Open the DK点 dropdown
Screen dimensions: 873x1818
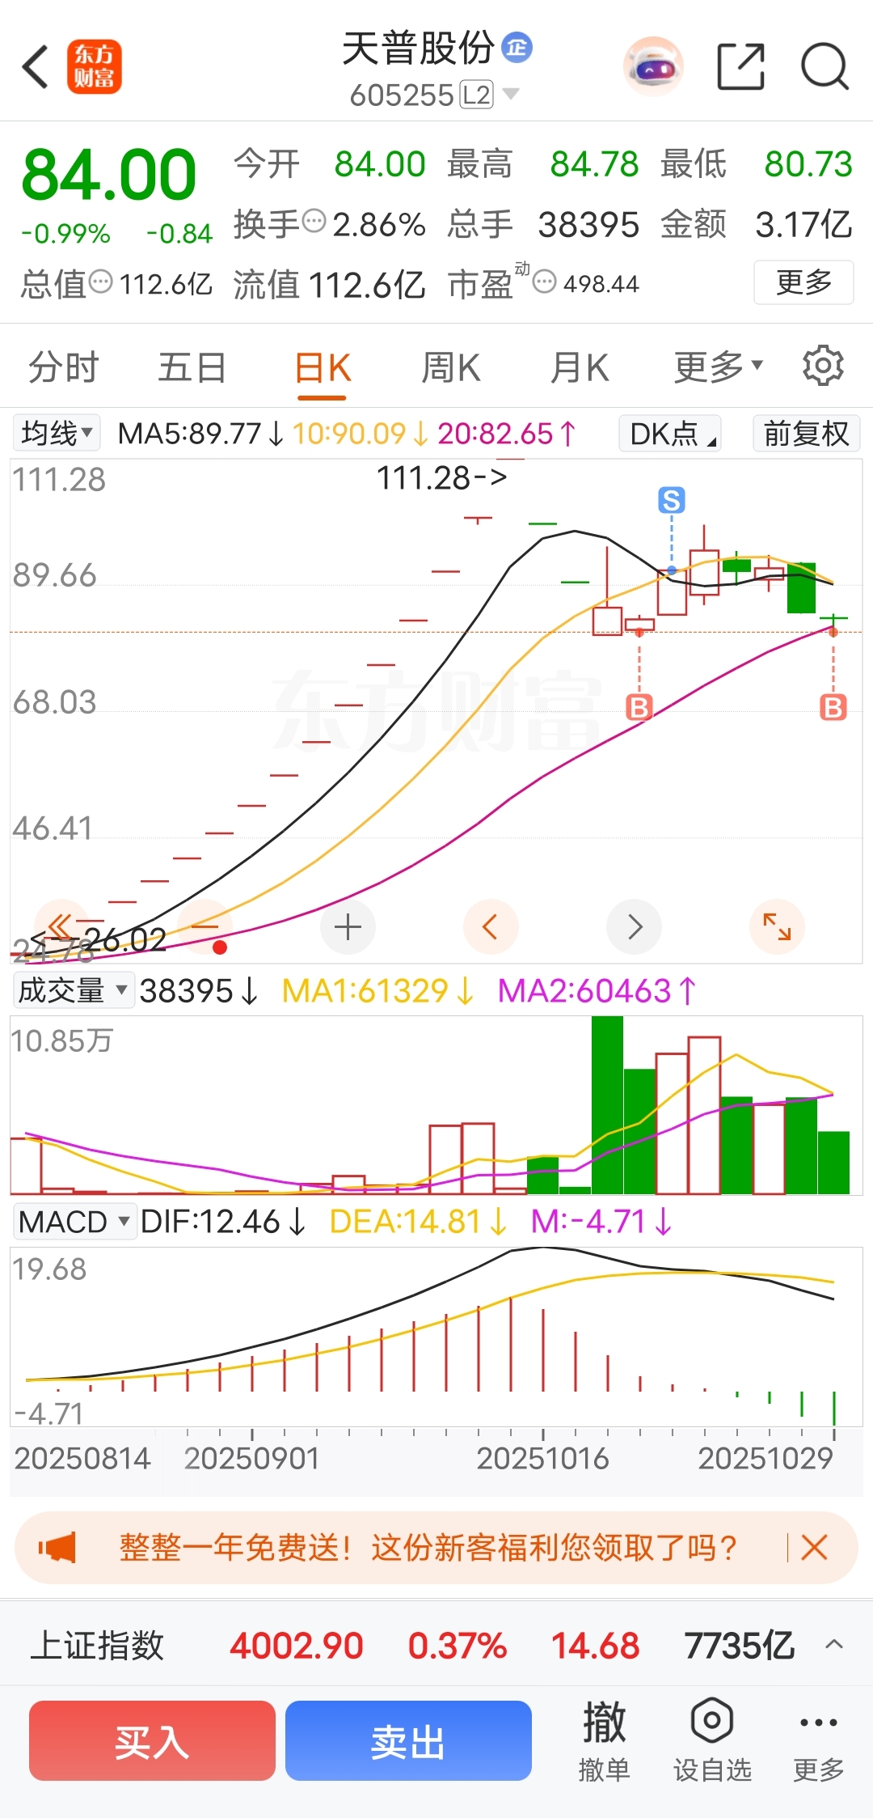coord(670,433)
